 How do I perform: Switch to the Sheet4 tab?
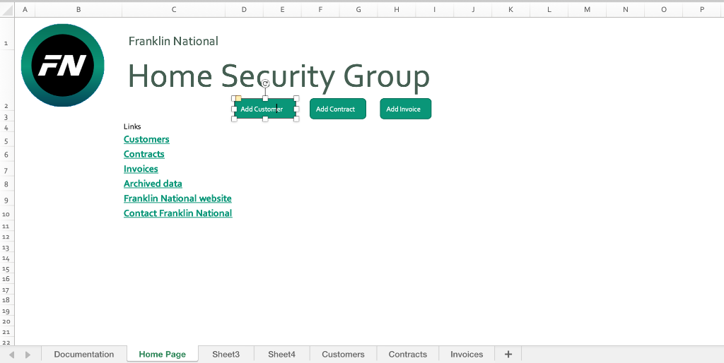pyautogui.click(x=281, y=355)
